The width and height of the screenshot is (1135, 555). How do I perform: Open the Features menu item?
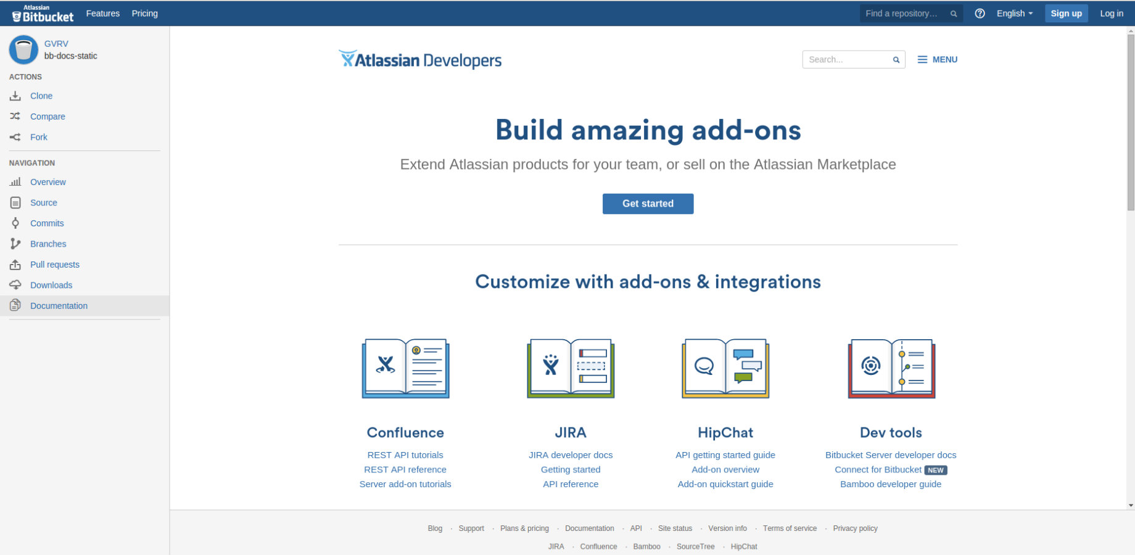pyautogui.click(x=103, y=14)
